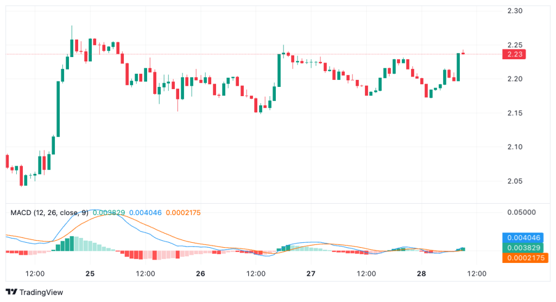Select date 28 on the time axis
Screen dimensions: 556x302
[x=421, y=273]
